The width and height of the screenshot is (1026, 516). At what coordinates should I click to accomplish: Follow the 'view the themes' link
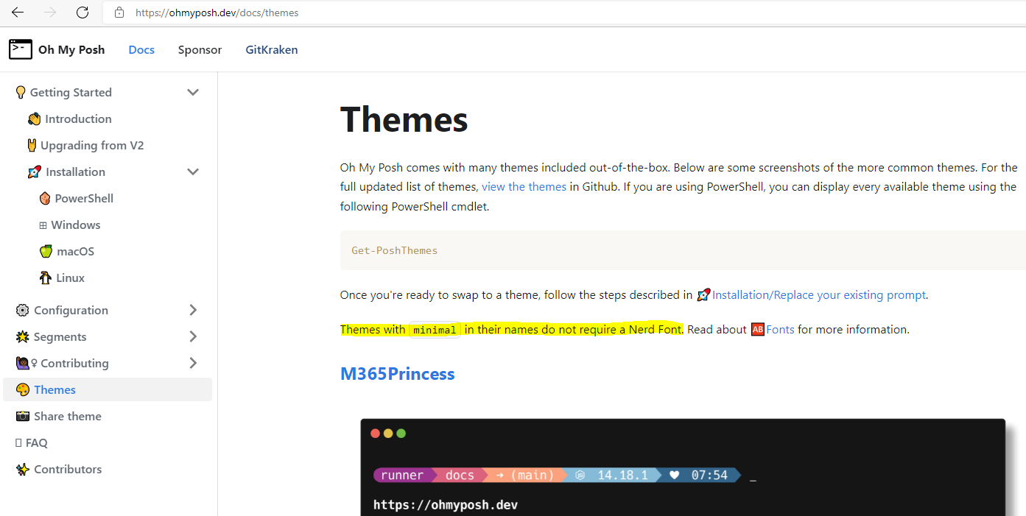[524, 186]
